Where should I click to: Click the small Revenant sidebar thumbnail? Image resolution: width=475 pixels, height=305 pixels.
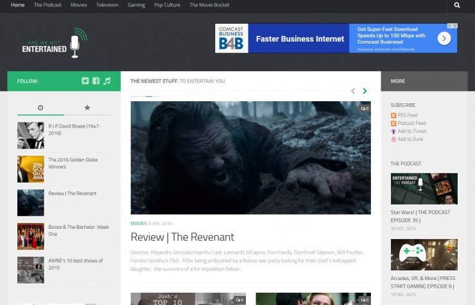coord(31,203)
